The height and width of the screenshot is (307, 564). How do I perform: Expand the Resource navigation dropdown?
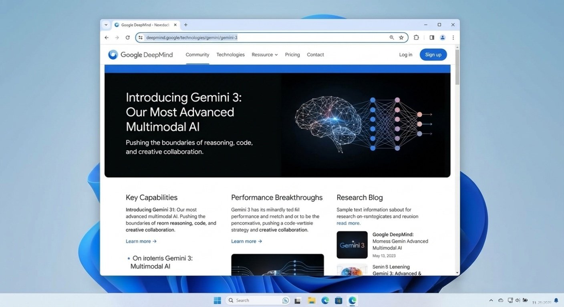pos(264,54)
